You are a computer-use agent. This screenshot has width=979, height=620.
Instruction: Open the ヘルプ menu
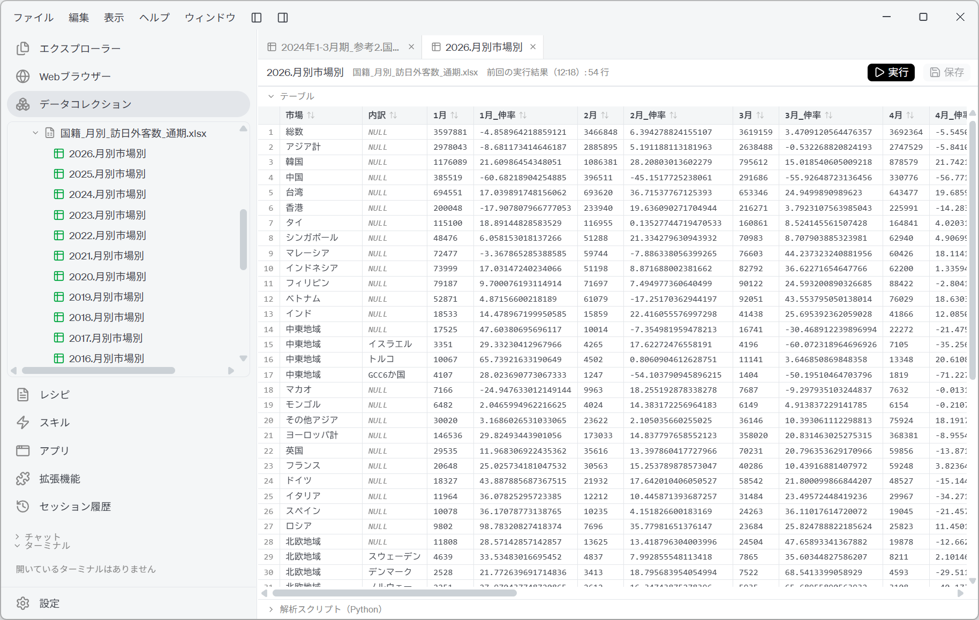[x=154, y=18]
